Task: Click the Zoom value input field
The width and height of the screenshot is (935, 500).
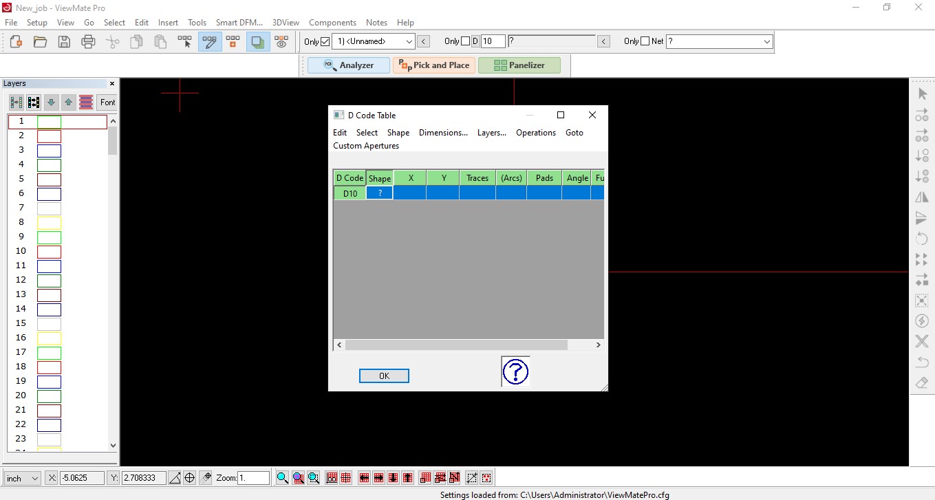Action: [252, 478]
